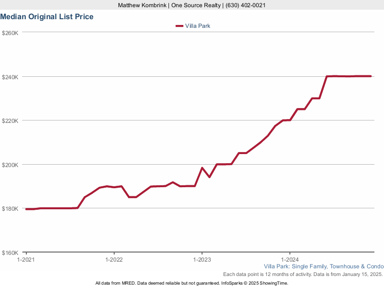Image resolution: width=384 pixels, height=288 pixels.
Task: Select the 1-2024 x-axis marker
Action: point(289,259)
